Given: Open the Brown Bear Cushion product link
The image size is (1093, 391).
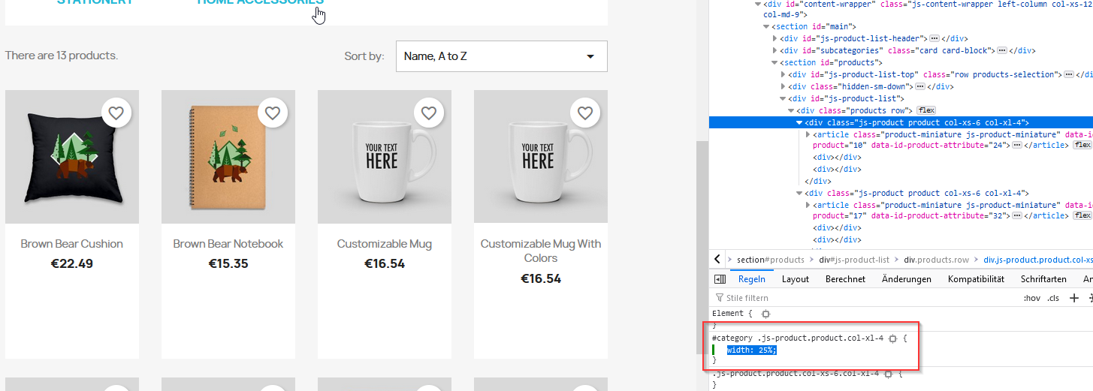Looking at the screenshot, I should click(71, 244).
